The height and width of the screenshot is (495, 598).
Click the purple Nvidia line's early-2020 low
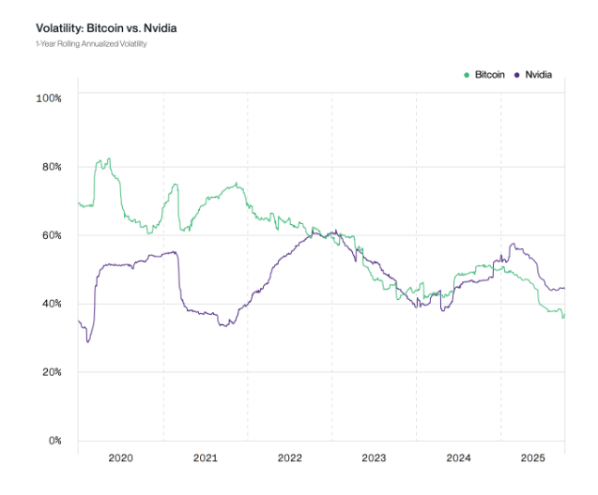[88, 340]
